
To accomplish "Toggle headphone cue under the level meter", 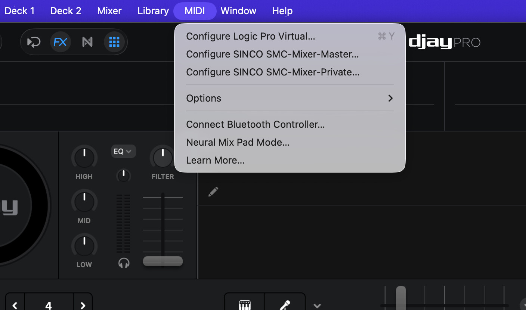I will [x=124, y=263].
